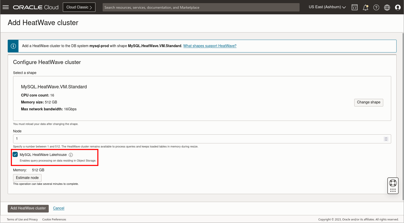The height and width of the screenshot is (223, 404).
Task: Switch to Cloud Classic console
Action: (x=79, y=7)
